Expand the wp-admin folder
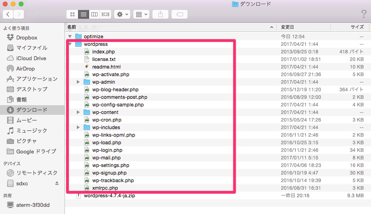The width and height of the screenshot is (371, 214). 78,82
